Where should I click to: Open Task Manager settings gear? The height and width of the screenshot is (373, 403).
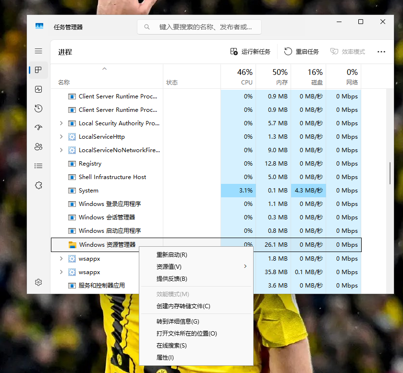(38, 282)
